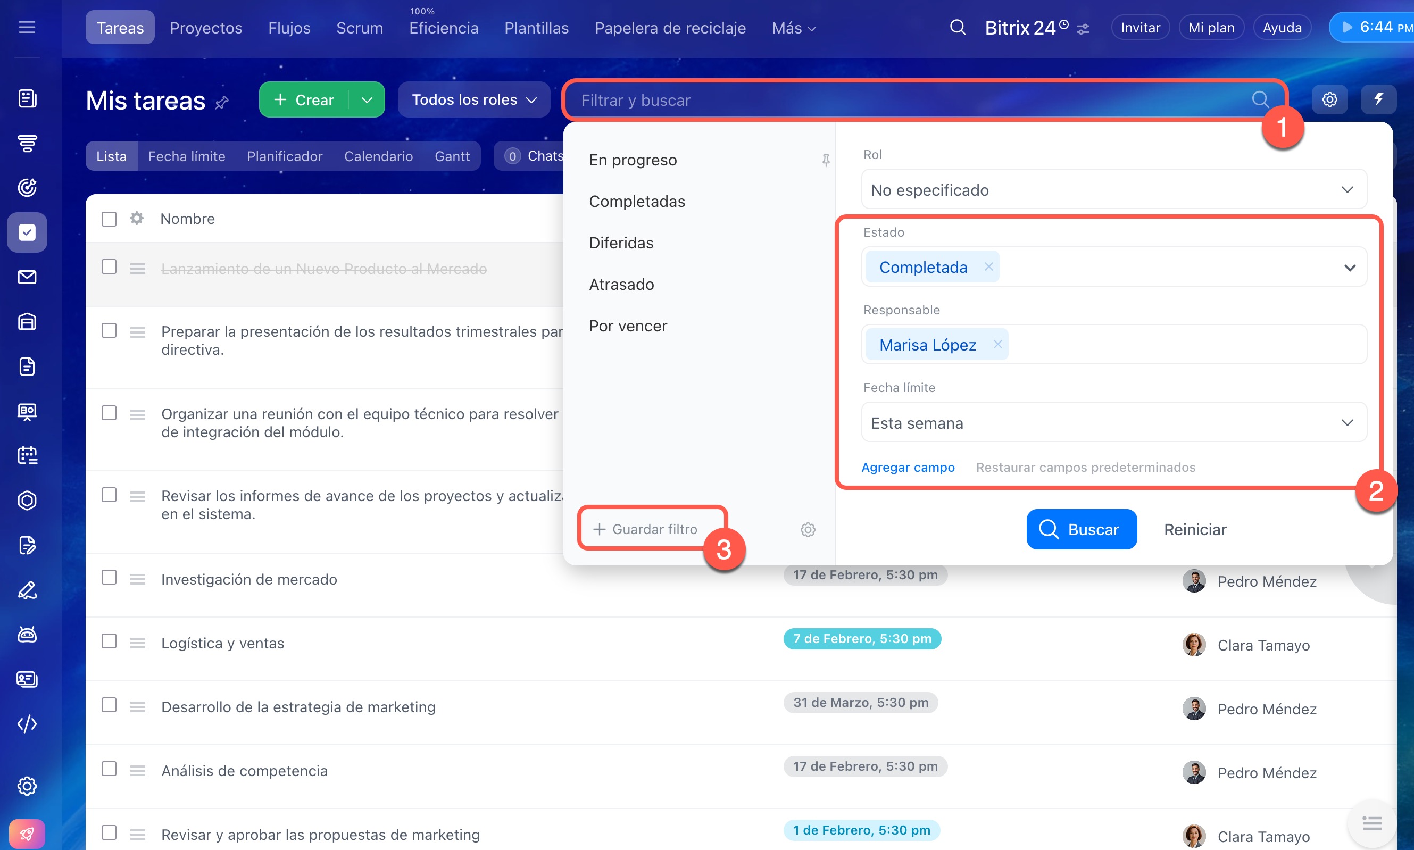The height and width of the screenshot is (850, 1414).
Task: Switch to the Proyectos tab
Action: (x=205, y=28)
